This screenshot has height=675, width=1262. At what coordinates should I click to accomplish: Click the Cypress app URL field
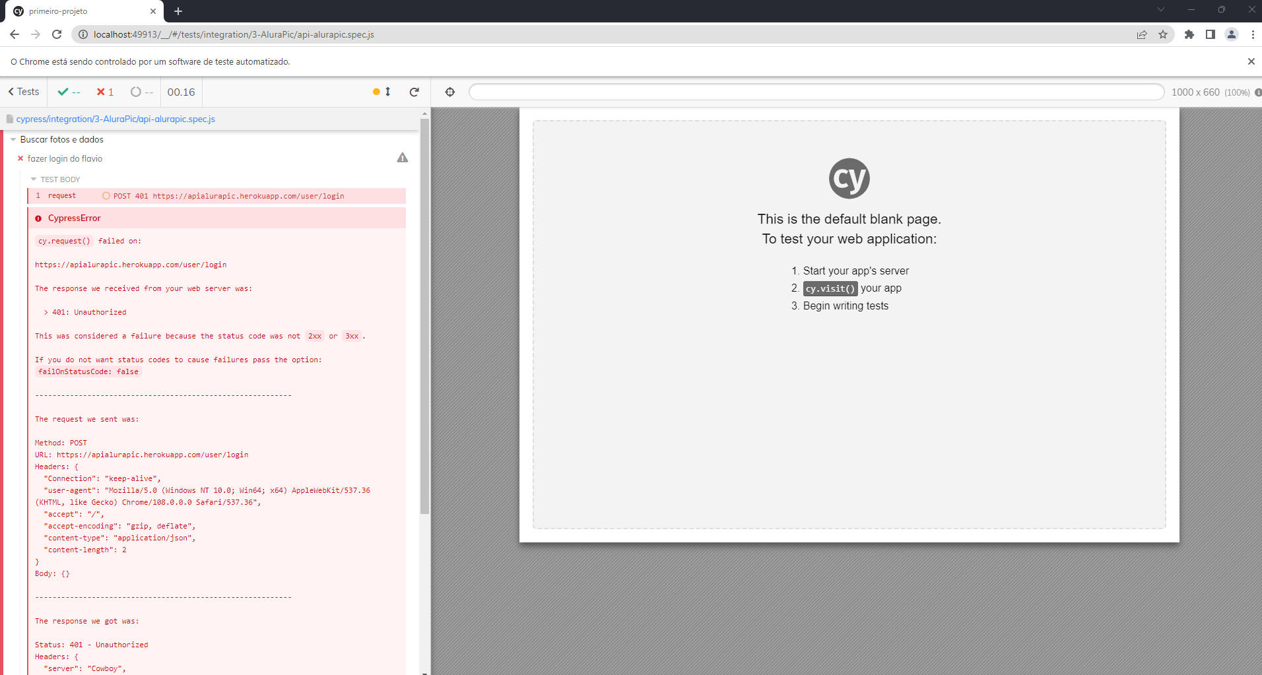(816, 92)
